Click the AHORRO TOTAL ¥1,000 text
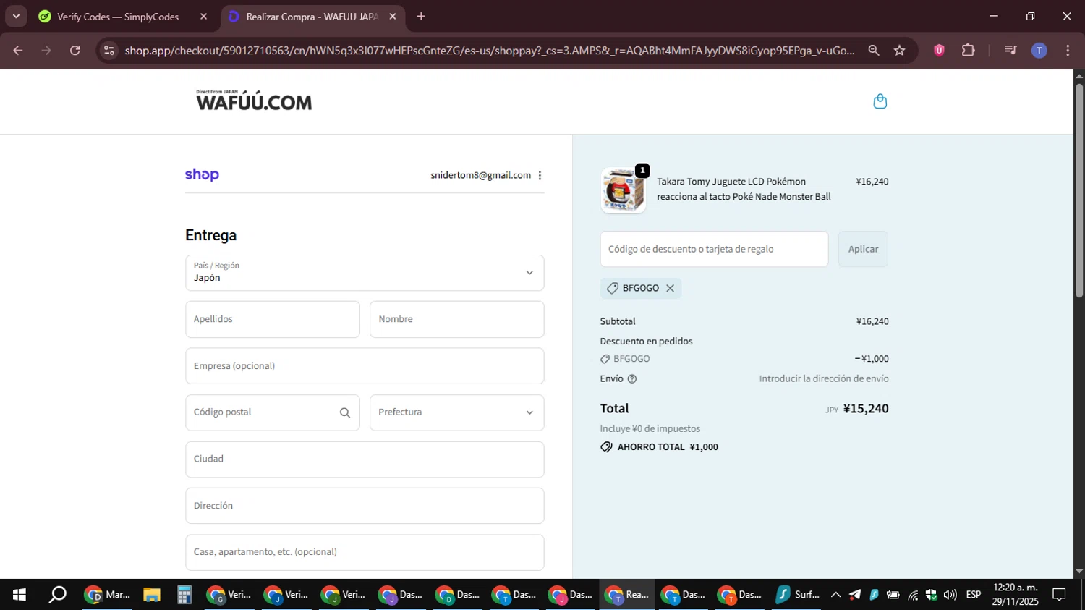The image size is (1085, 610). click(668, 447)
